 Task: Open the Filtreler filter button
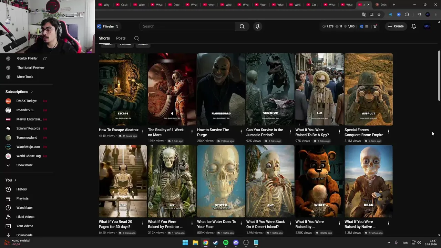[108, 26]
